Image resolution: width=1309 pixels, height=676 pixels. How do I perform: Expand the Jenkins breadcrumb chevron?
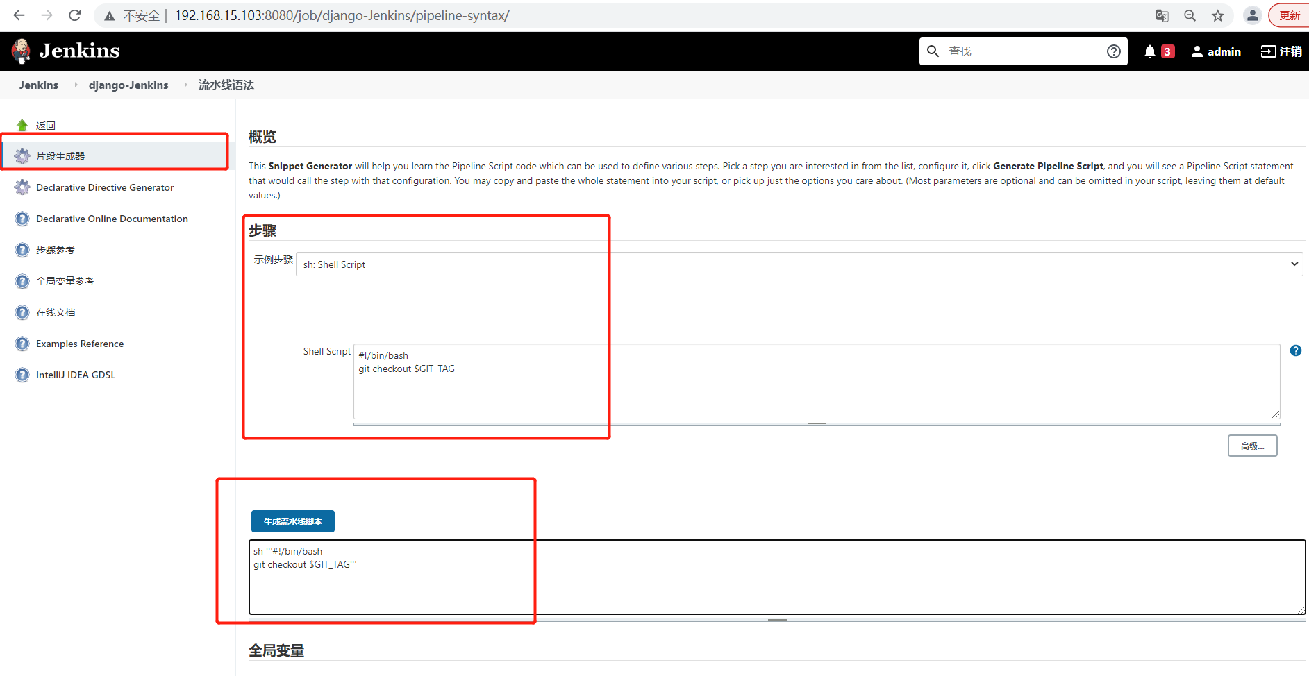point(76,85)
